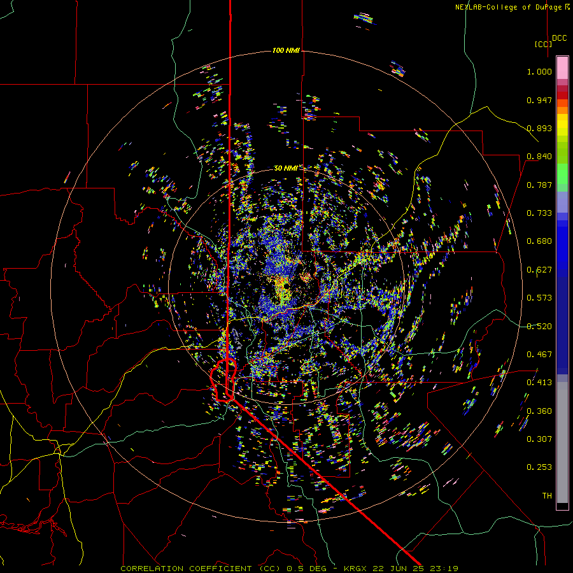Pick the red band on color bar
This screenshot has width=573, height=573.
[562, 95]
